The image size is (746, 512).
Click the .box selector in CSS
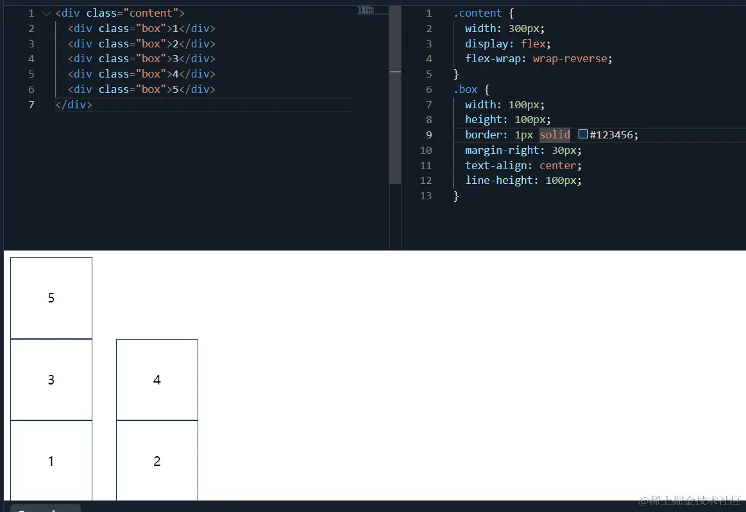pos(465,89)
